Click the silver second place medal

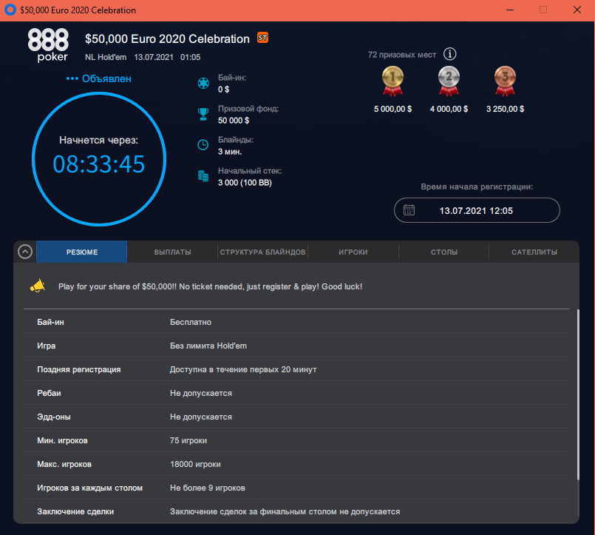click(449, 81)
